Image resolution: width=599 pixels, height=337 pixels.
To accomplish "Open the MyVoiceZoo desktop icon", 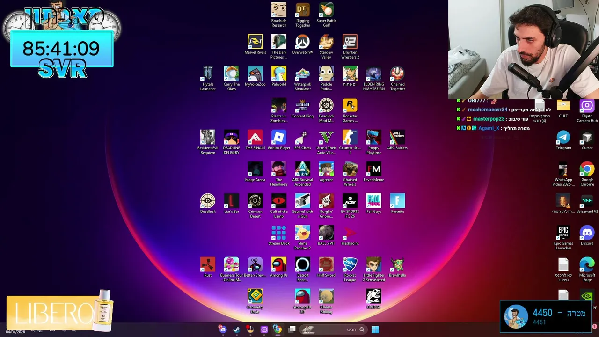I will pos(255,76).
